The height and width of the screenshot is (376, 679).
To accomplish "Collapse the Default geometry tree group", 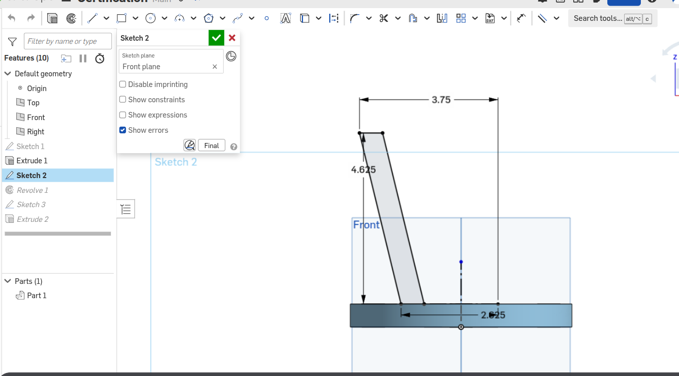I will point(8,74).
